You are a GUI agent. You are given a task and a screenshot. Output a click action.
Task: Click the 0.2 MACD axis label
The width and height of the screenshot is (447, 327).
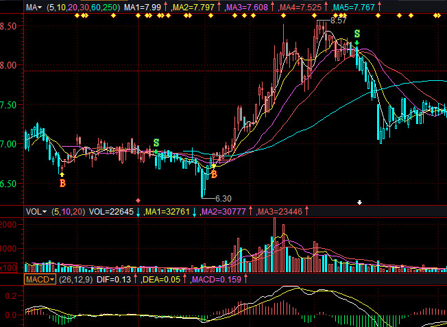(11, 295)
